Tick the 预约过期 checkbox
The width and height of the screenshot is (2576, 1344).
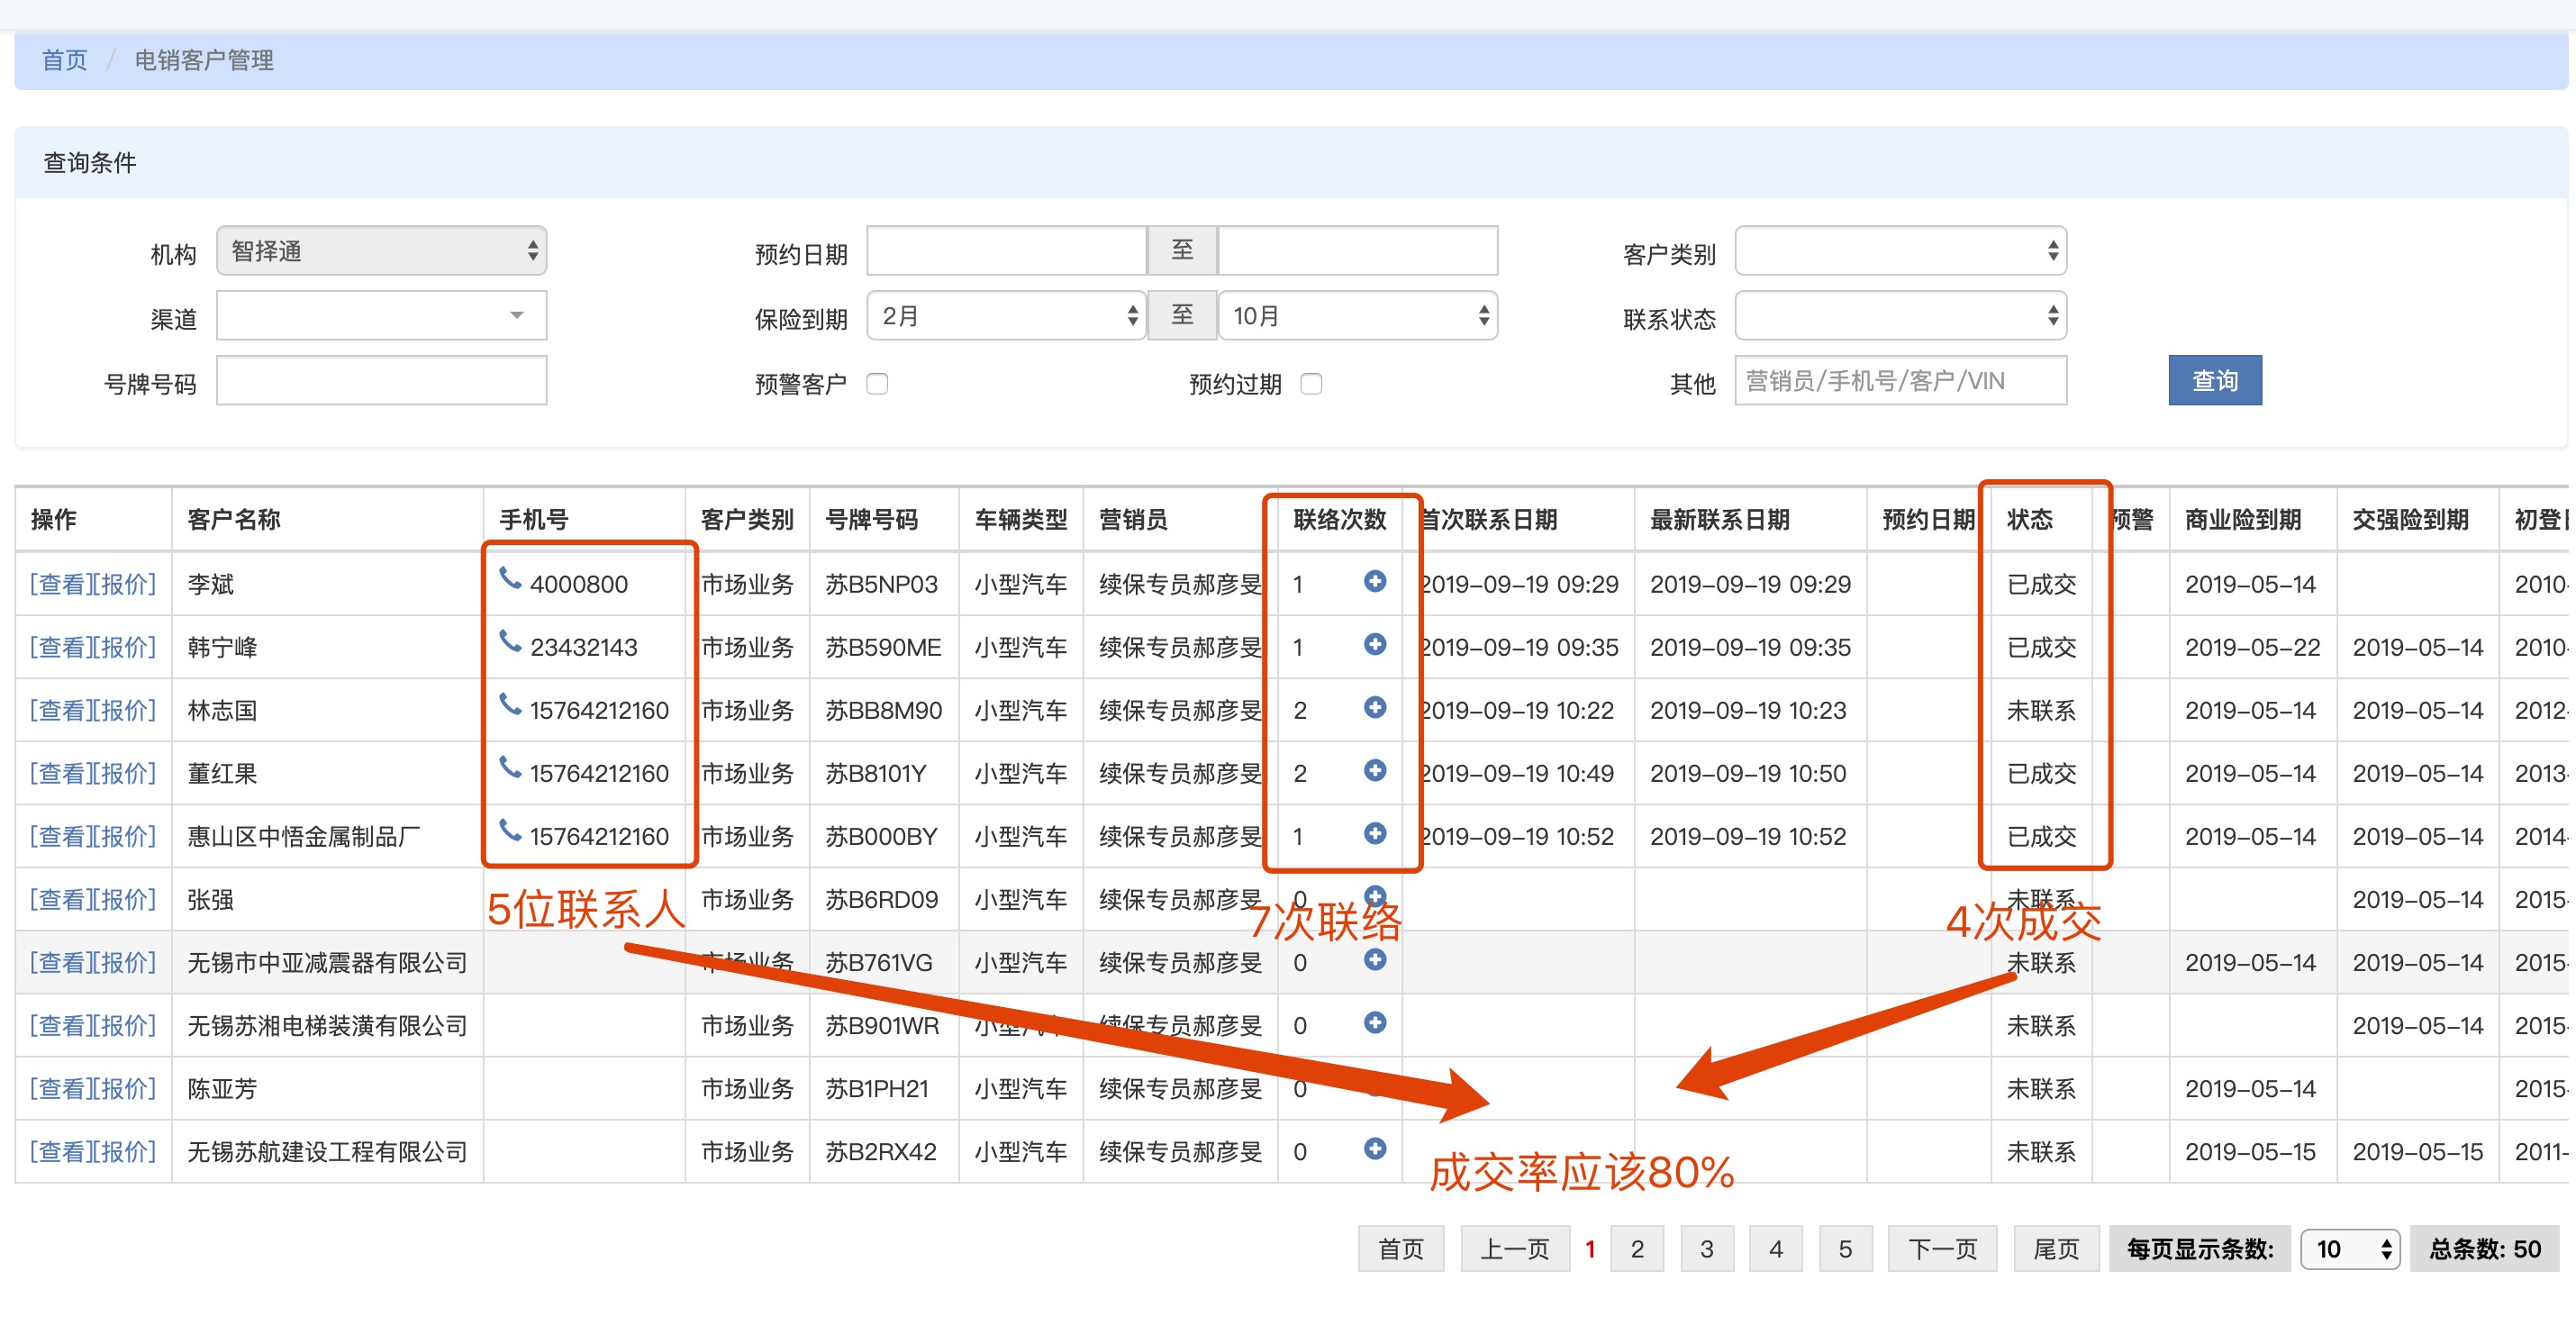1311,384
